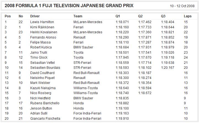Select Jenson Button driver name
199x123 pixels.
pyautogui.click(x=41, y=108)
